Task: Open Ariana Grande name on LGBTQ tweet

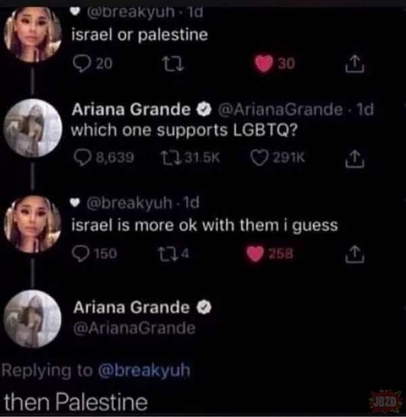Action: coord(131,109)
